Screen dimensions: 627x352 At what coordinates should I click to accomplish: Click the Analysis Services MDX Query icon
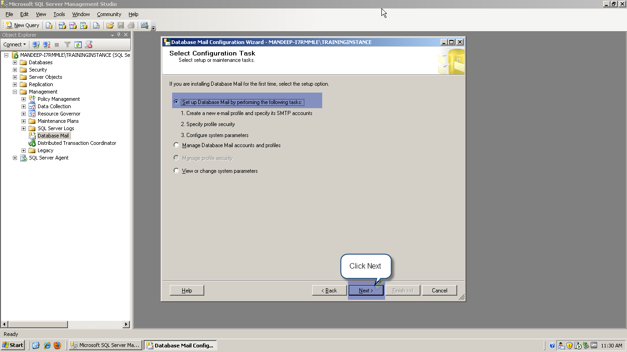coord(62,25)
